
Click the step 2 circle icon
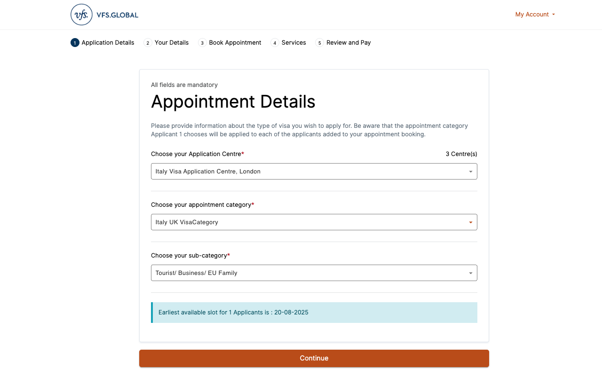(148, 42)
